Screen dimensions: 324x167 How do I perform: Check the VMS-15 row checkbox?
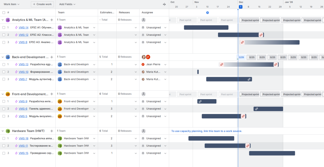tap(4, 153)
